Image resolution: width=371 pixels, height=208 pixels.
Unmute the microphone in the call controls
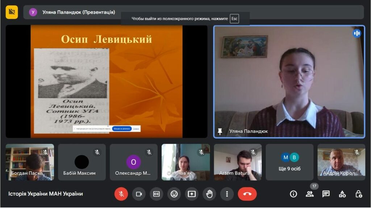121,194
